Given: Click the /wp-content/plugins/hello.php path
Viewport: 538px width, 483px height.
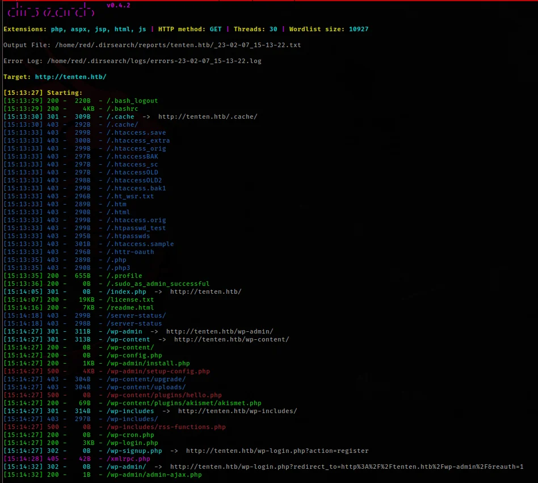Looking at the screenshot, I should point(164,395).
